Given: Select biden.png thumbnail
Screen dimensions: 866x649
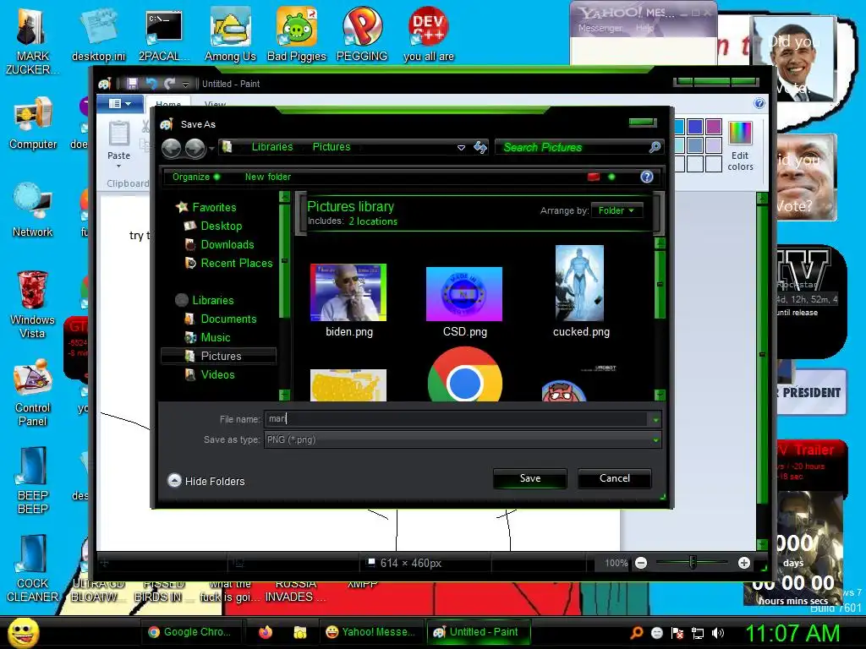Looking at the screenshot, I should 348,292.
